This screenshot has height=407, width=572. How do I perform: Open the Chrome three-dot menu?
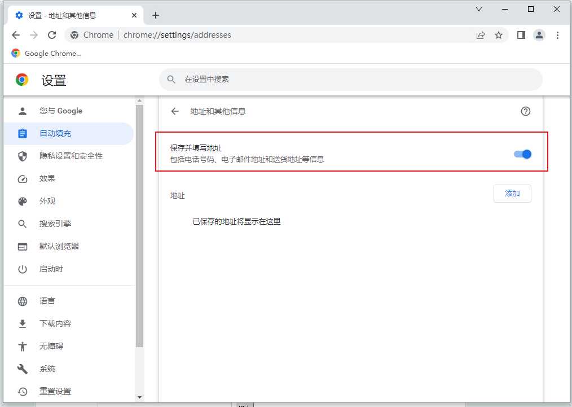click(x=557, y=35)
